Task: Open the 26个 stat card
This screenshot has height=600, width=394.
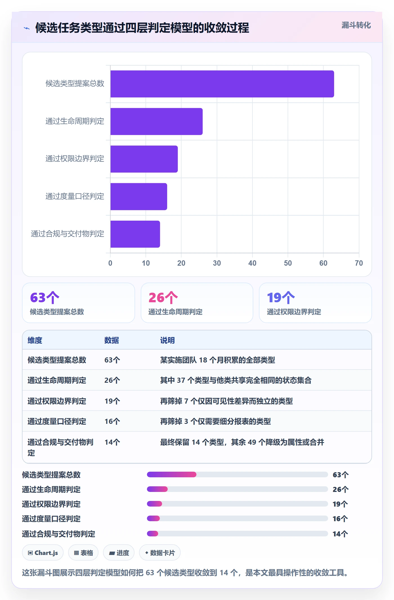Action: [197, 303]
